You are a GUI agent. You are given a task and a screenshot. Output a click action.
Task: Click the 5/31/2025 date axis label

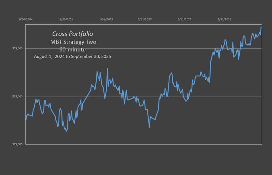[x=185, y=19]
